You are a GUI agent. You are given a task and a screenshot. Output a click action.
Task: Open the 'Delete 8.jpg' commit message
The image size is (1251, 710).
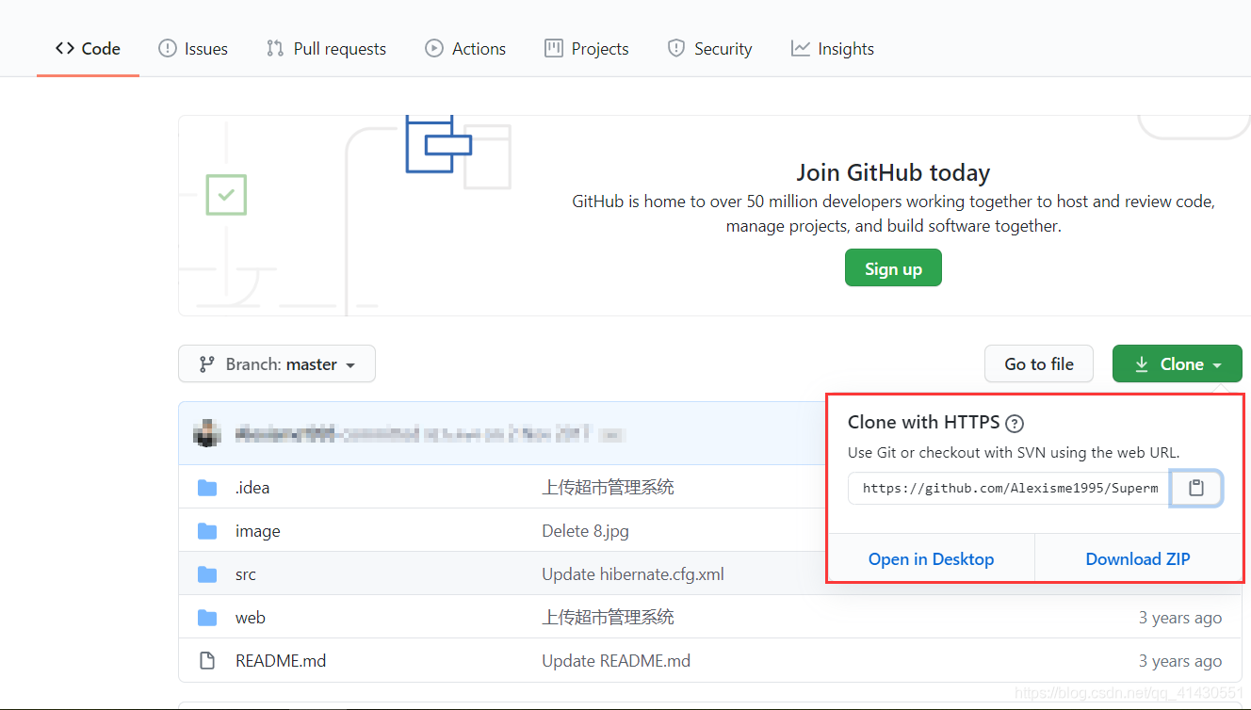click(585, 531)
